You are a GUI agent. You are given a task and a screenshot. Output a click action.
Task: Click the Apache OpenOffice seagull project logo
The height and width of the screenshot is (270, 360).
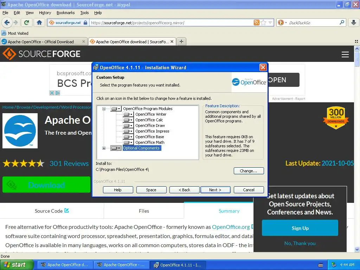(20, 131)
